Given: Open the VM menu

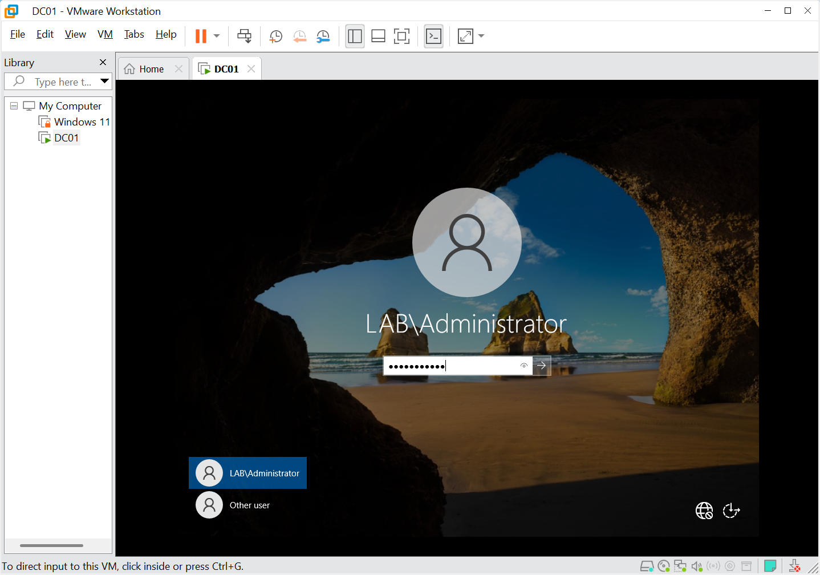Looking at the screenshot, I should point(105,34).
